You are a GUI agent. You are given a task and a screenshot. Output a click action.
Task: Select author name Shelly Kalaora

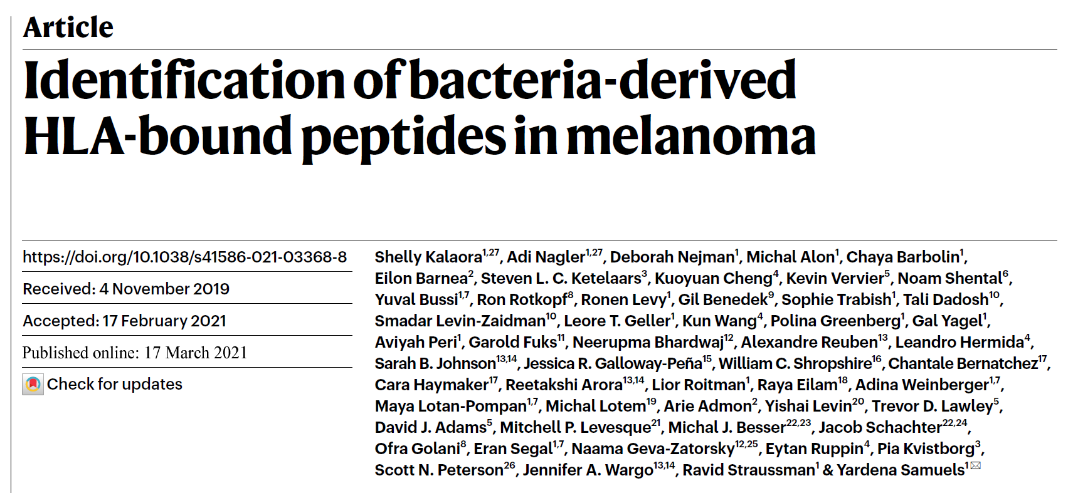[428, 257]
